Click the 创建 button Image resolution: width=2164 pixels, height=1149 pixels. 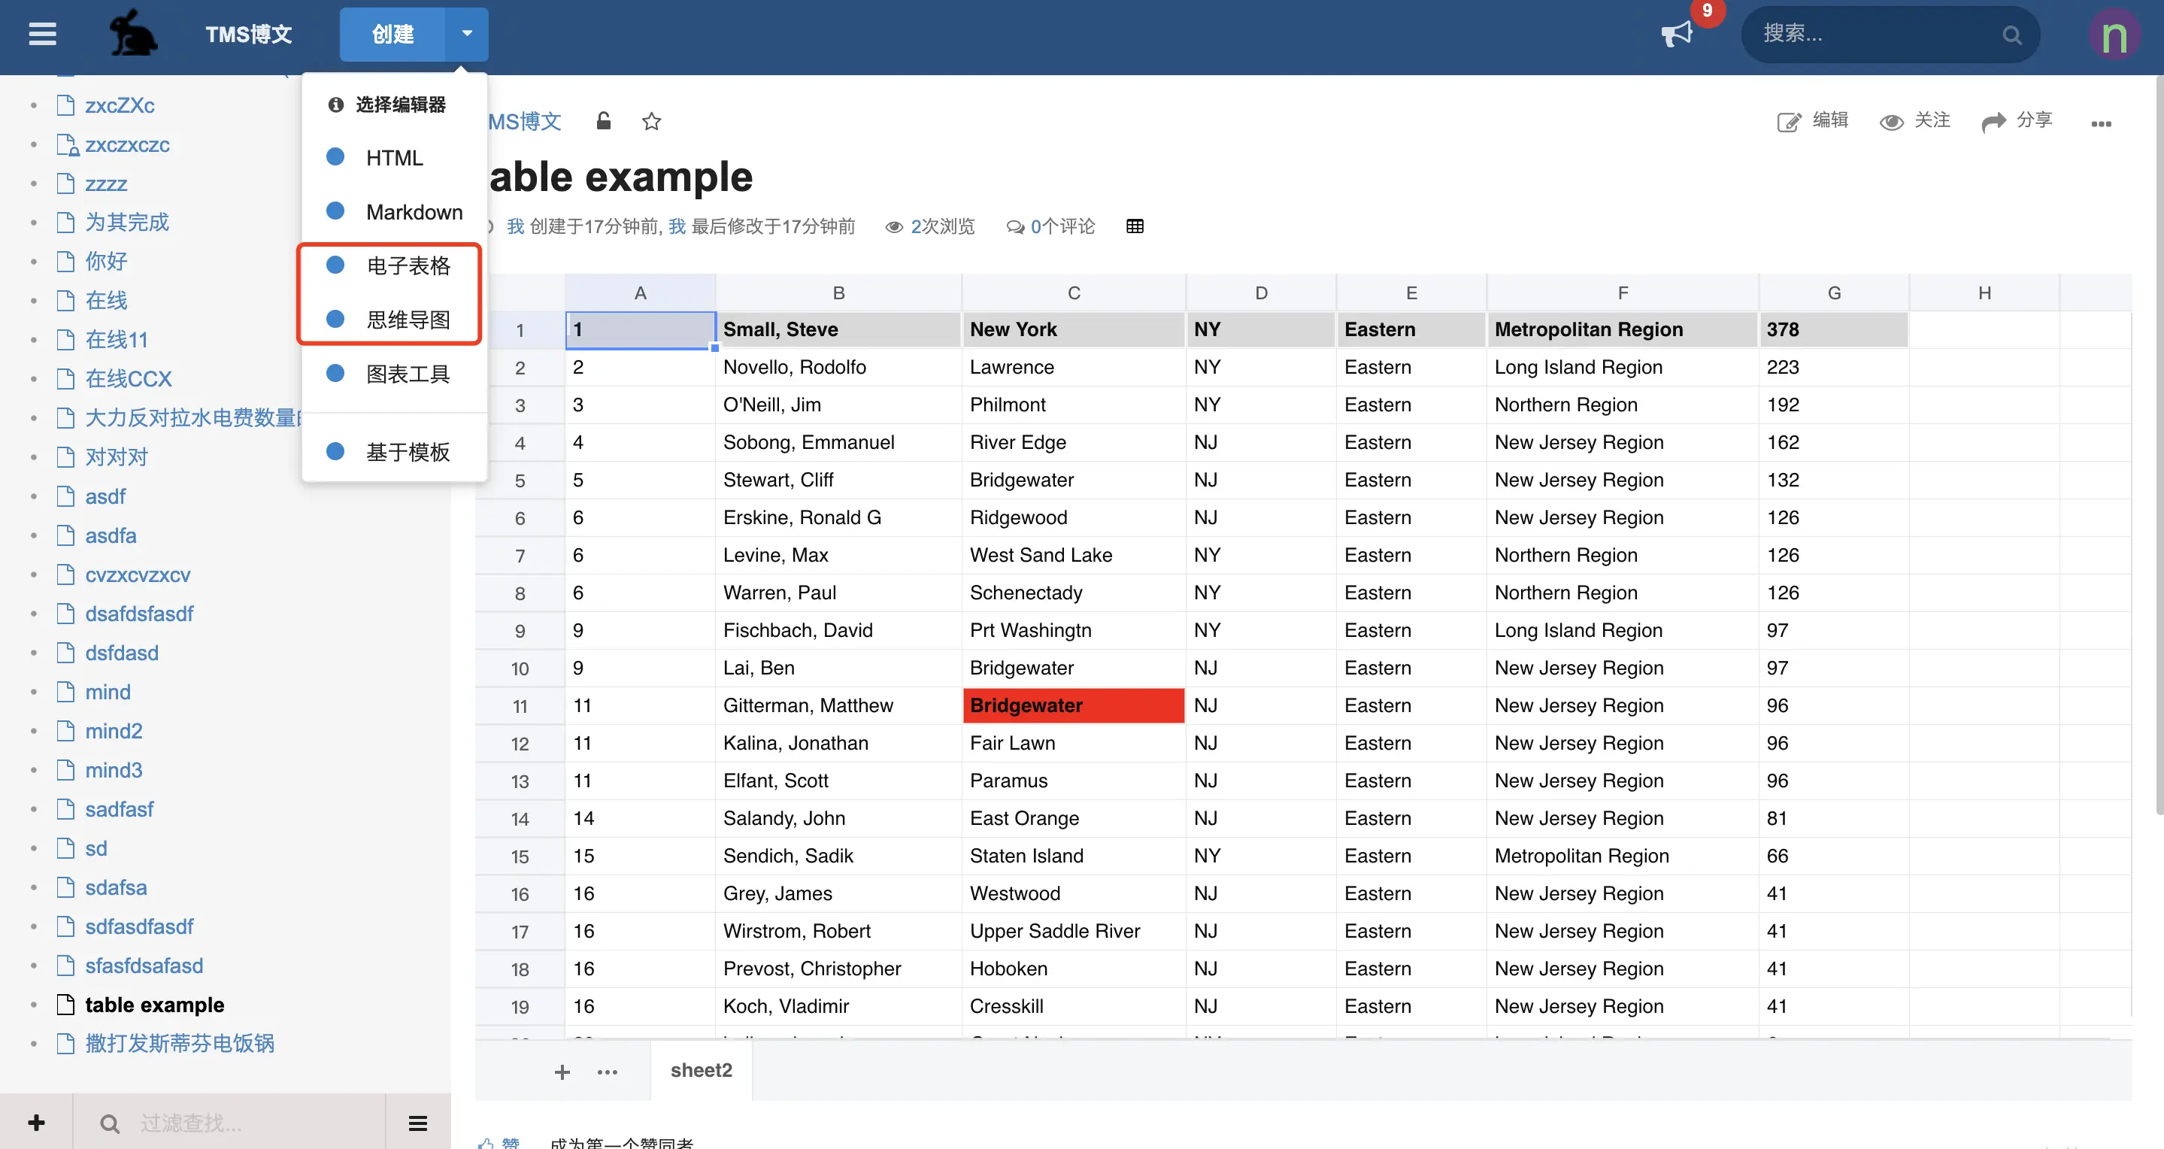coord(392,34)
